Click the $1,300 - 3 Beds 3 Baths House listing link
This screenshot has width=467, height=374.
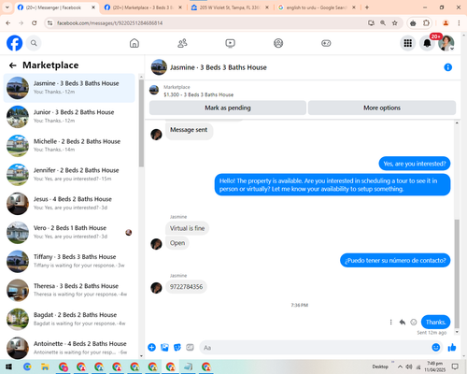(198, 94)
